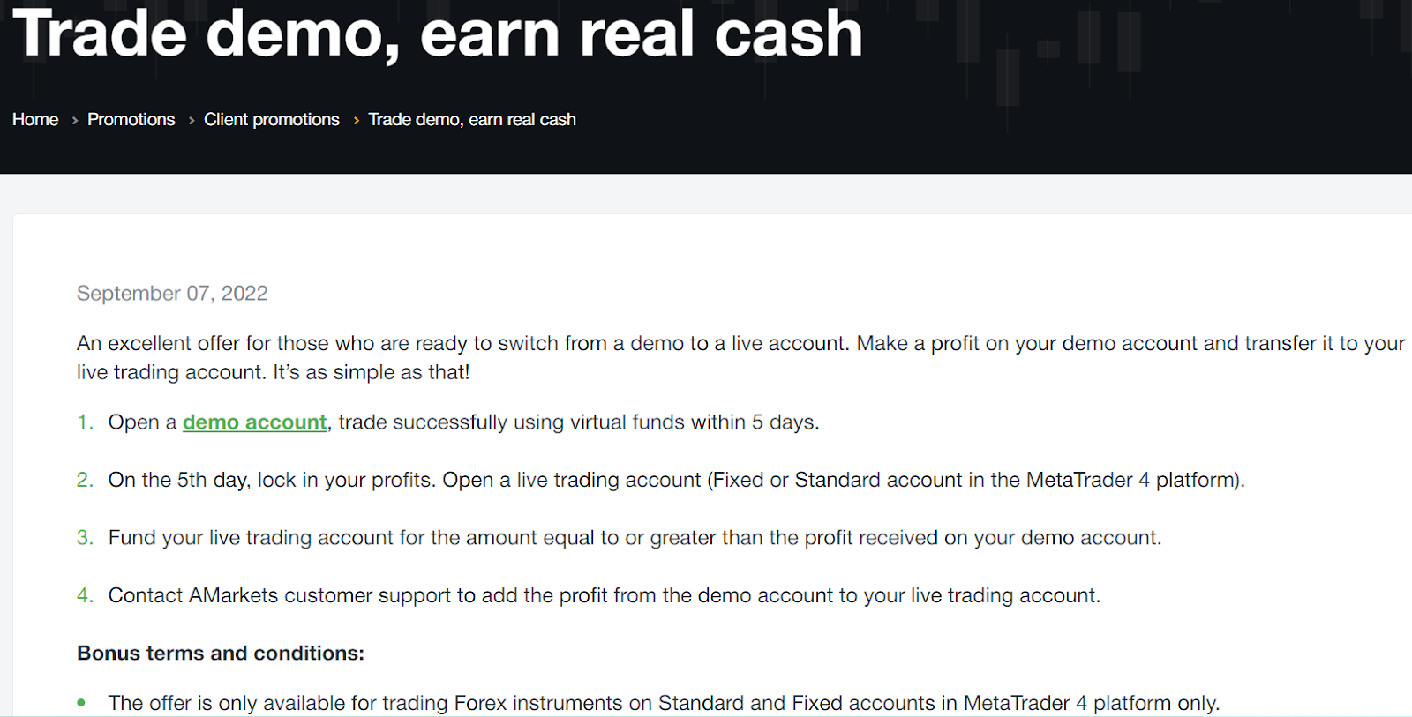Open the green 'demo account' hyperlink
The height and width of the screenshot is (717, 1412).
tap(255, 422)
